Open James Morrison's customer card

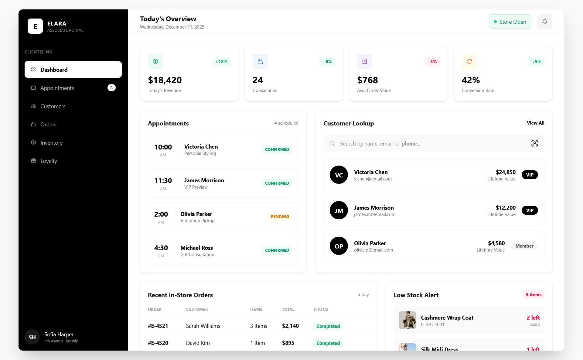[x=434, y=210]
